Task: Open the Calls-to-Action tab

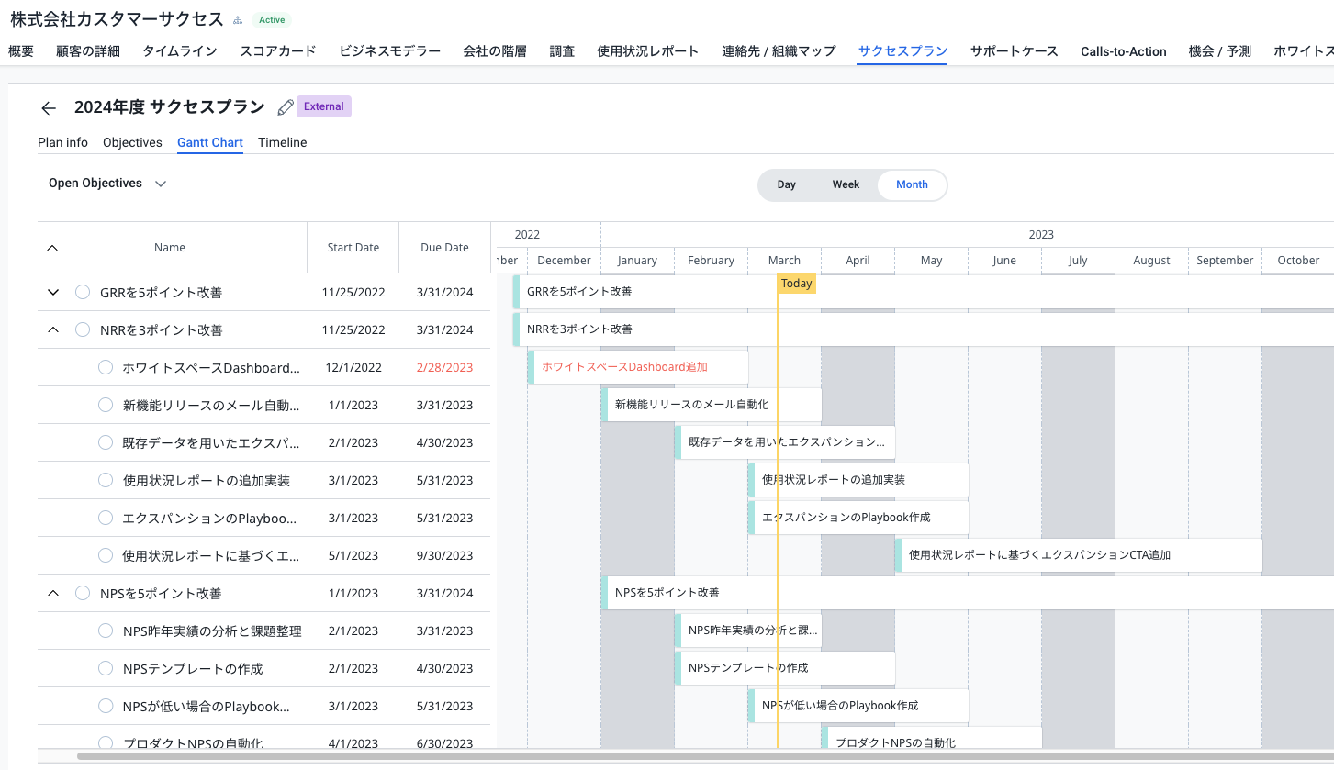Action: click(1124, 51)
